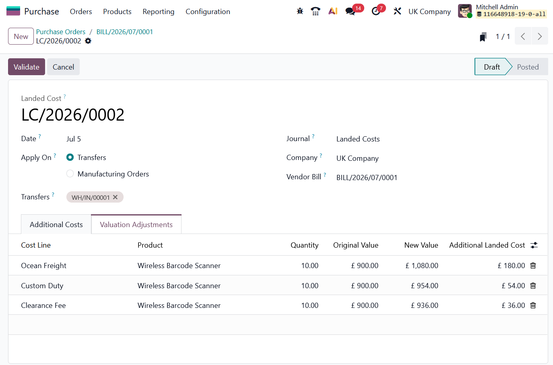Click the £ 1,080.00 new value cell
Image resolution: width=553 pixels, height=365 pixels.
[422, 266]
